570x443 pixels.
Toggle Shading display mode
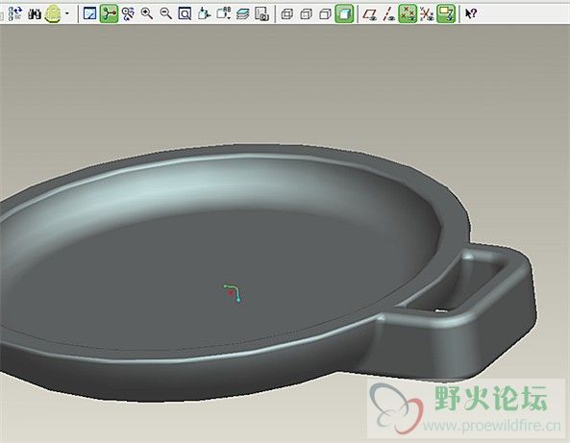click(344, 13)
